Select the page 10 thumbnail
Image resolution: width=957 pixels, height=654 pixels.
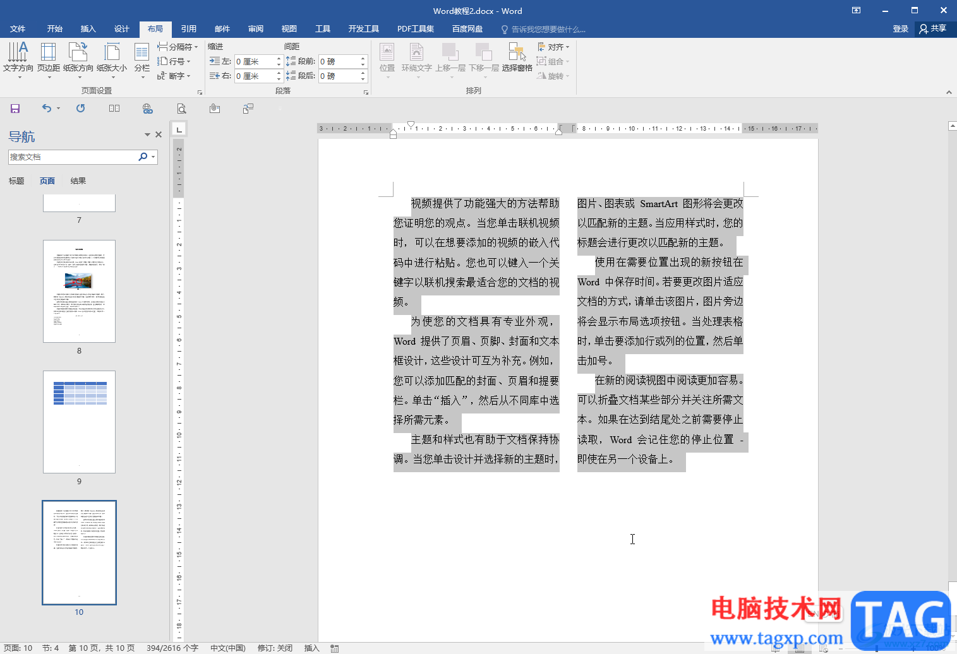point(79,552)
